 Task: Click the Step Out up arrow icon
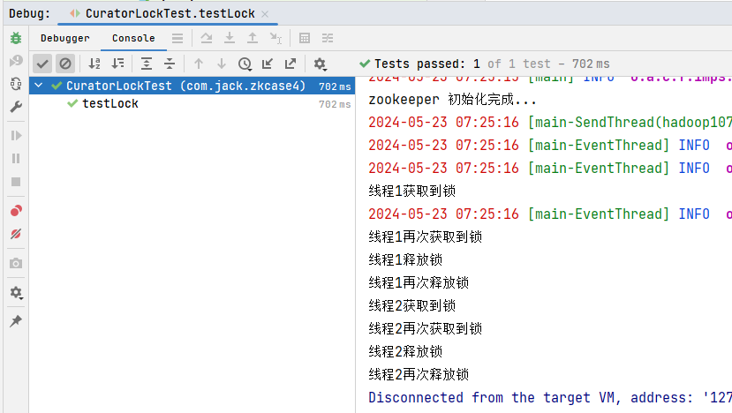pyautogui.click(x=253, y=38)
